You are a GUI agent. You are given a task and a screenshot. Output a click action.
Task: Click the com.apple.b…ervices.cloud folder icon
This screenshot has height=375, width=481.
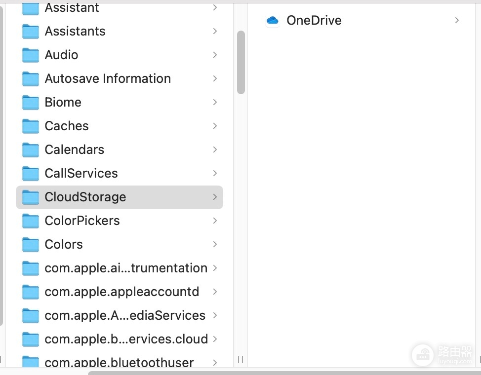click(x=30, y=339)
